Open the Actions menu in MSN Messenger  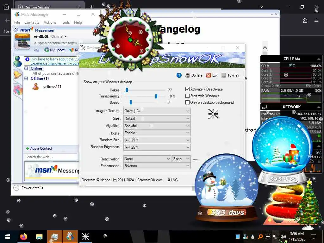(x=50, y=22)
